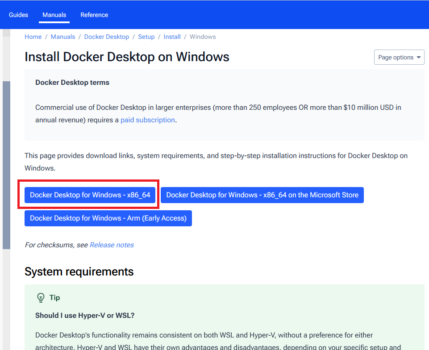This screenshot has width=429, height=350.
Task: Click the Should I use Hyper-V or WSL heading
Action: [85, 315]
